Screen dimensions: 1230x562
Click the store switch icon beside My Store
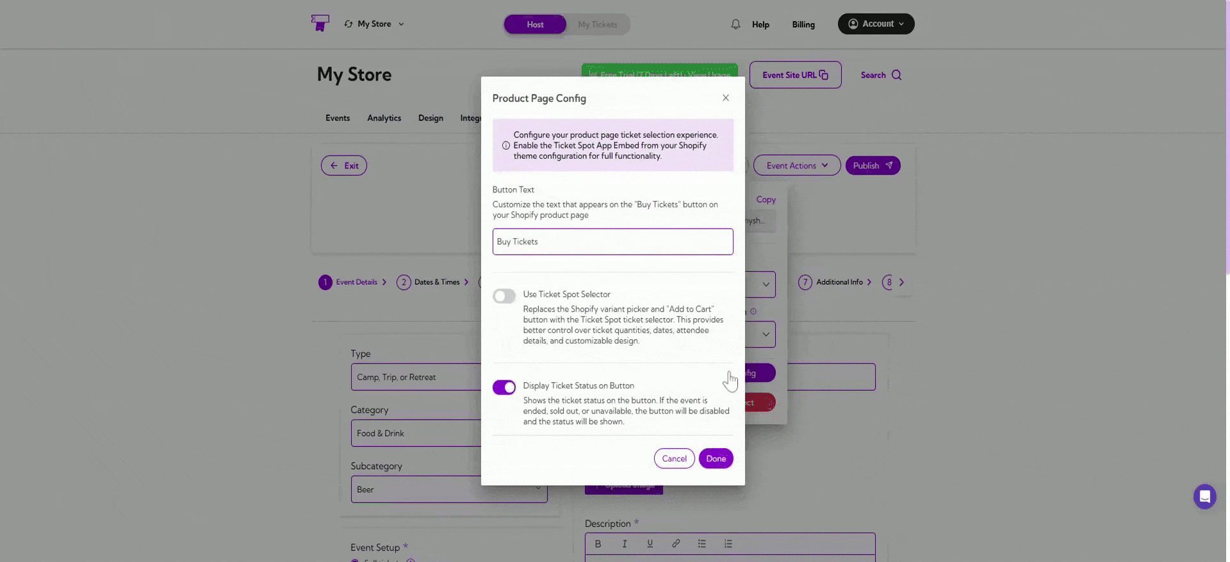click(x=348, y=24)
